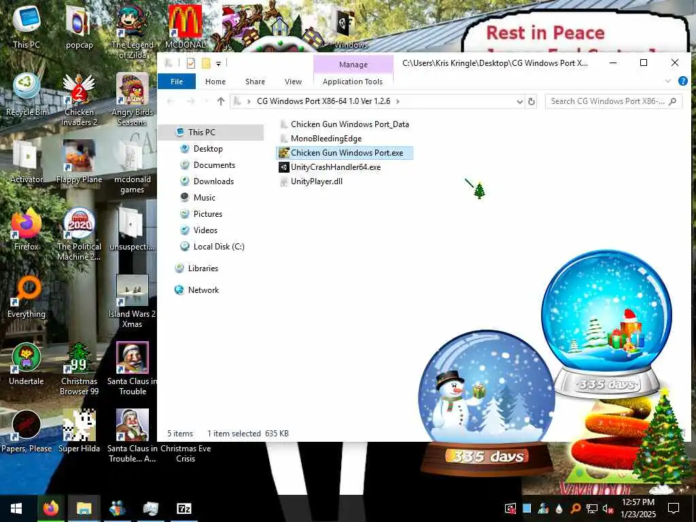Open the Application Tools tab
696x522 pixels.
tap(353, 82)
